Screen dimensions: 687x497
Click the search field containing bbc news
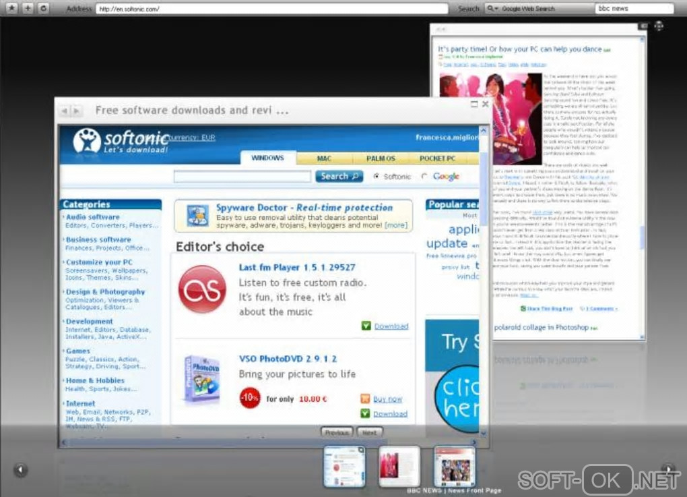click(634, 8)
